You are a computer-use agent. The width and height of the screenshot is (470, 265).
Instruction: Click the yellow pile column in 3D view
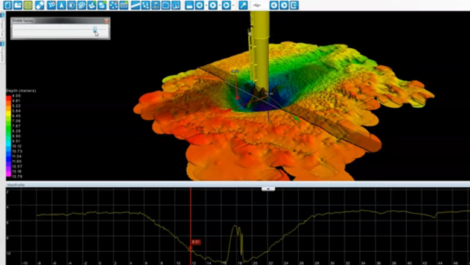click(260, 42)
